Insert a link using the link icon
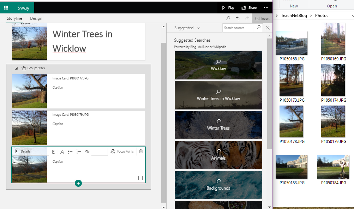The image size is (354, 209). tap(87, 151)
